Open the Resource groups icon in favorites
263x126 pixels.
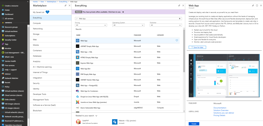point(3,27)
